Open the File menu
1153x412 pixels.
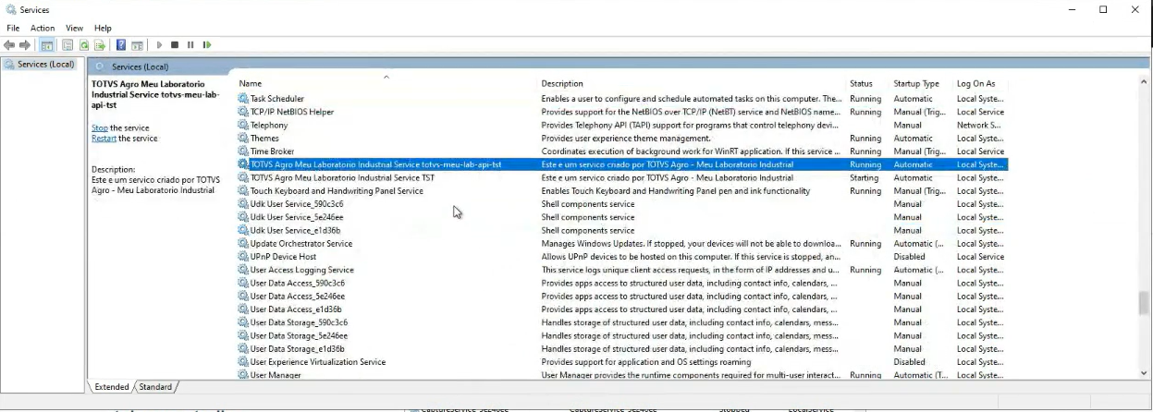(13, 28)
